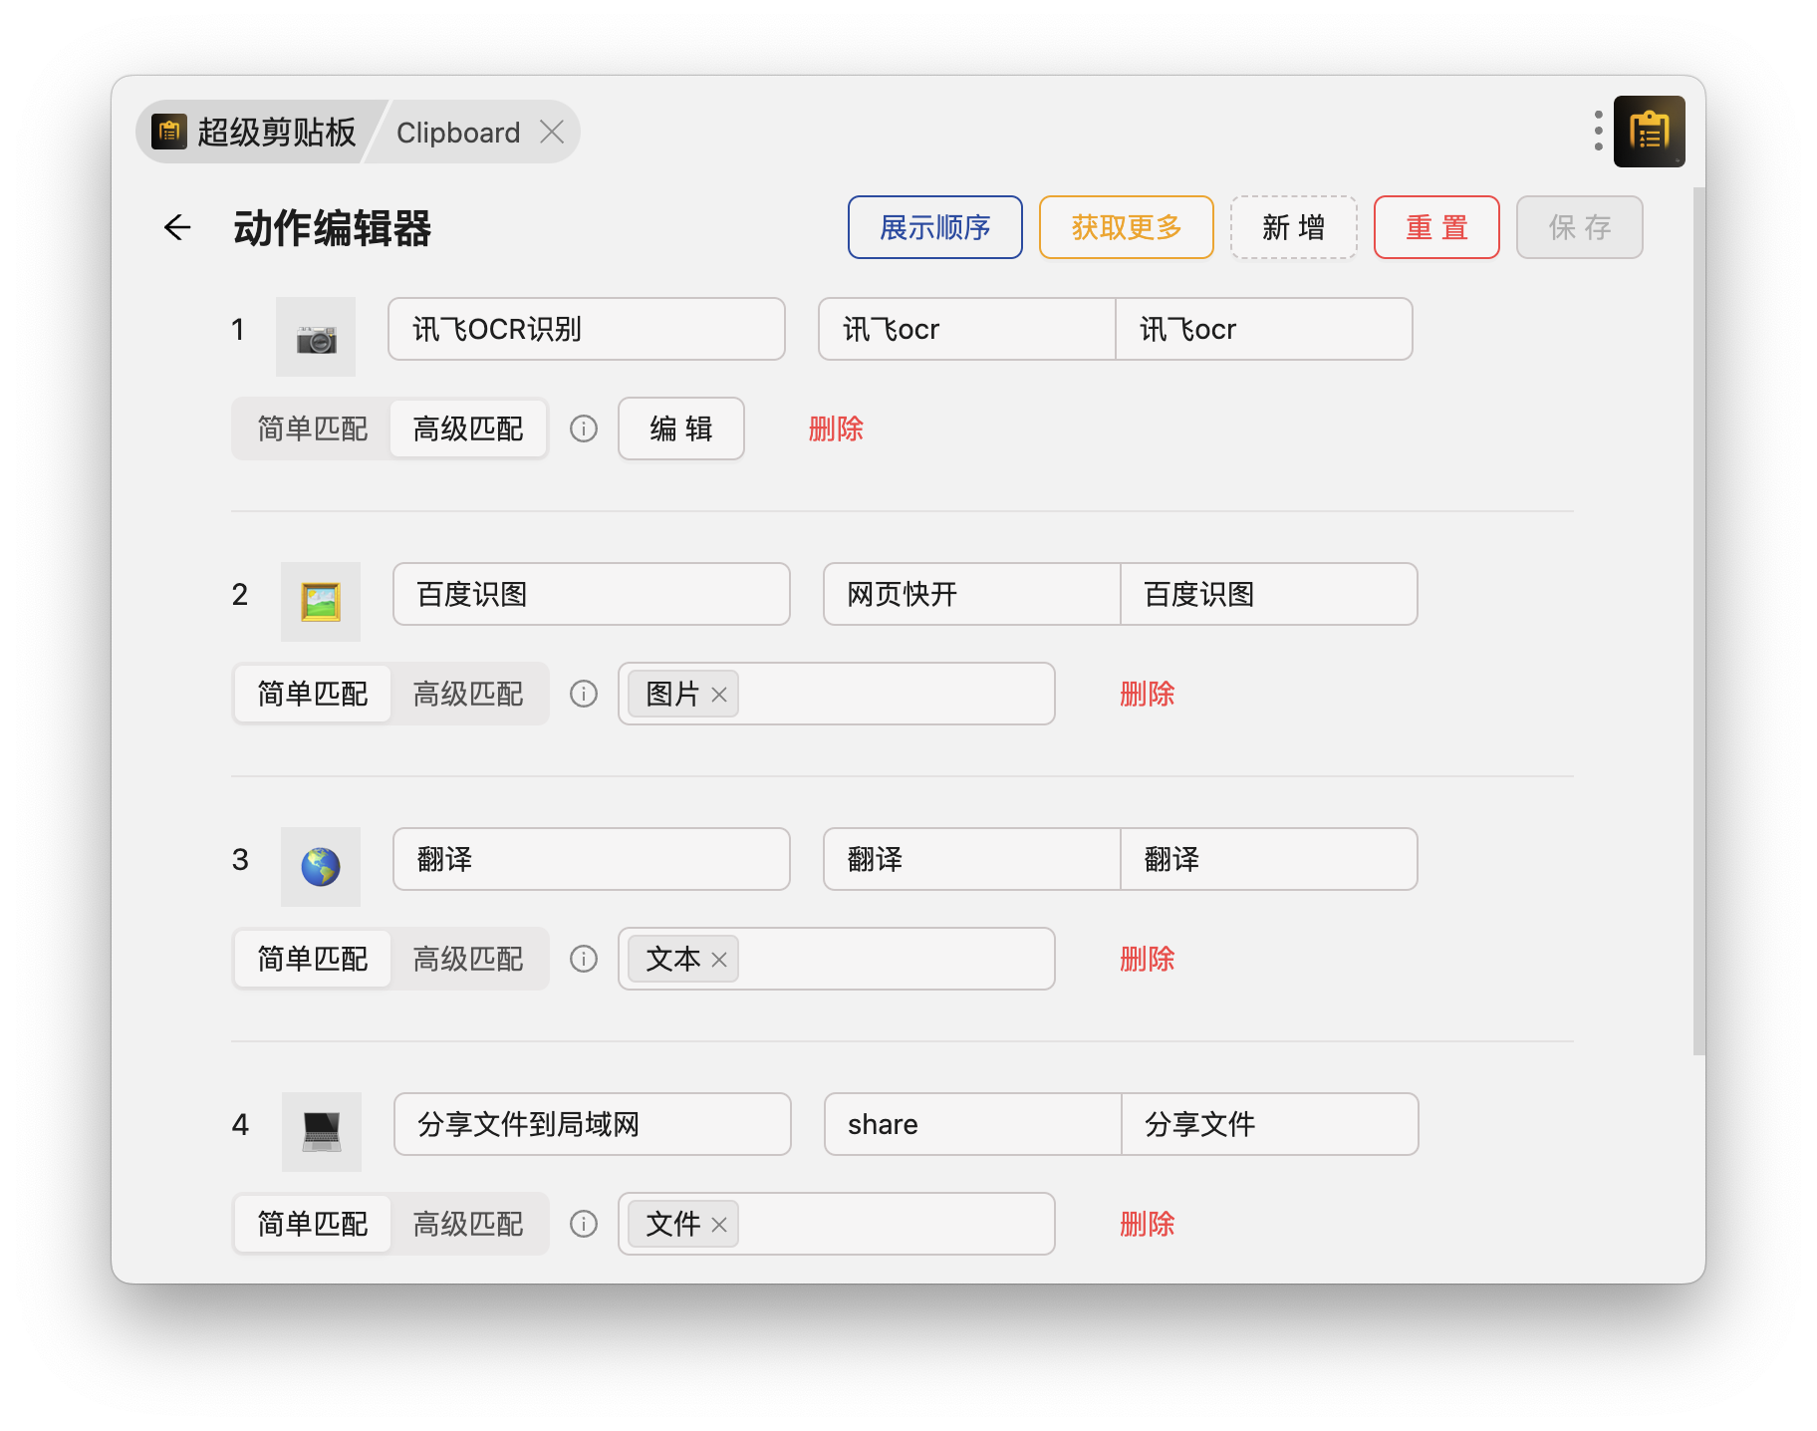Open the three-dot more options menu
Image resolution: width=1817 pixels, height=1431 pixels.
[x=1598, y=131]
